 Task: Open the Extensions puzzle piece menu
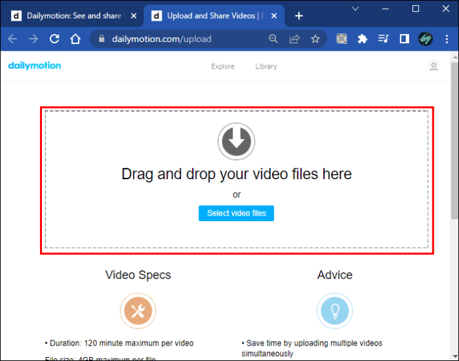tap(363, 39)
